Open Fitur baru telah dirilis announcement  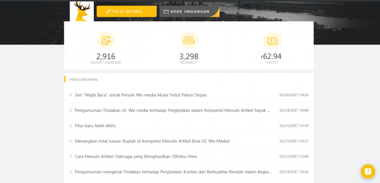pyautogui.click(x=95, y=126)
